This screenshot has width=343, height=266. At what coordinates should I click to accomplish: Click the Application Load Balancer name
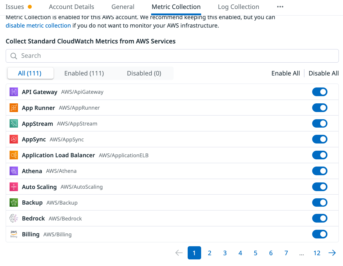click(58, 155)
